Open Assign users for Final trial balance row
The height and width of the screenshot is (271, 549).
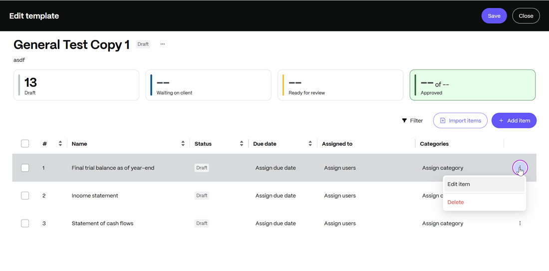point(340,168)
